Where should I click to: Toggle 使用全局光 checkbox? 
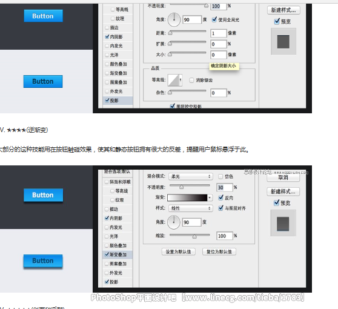pyautogui.click(x=214, y=19)
